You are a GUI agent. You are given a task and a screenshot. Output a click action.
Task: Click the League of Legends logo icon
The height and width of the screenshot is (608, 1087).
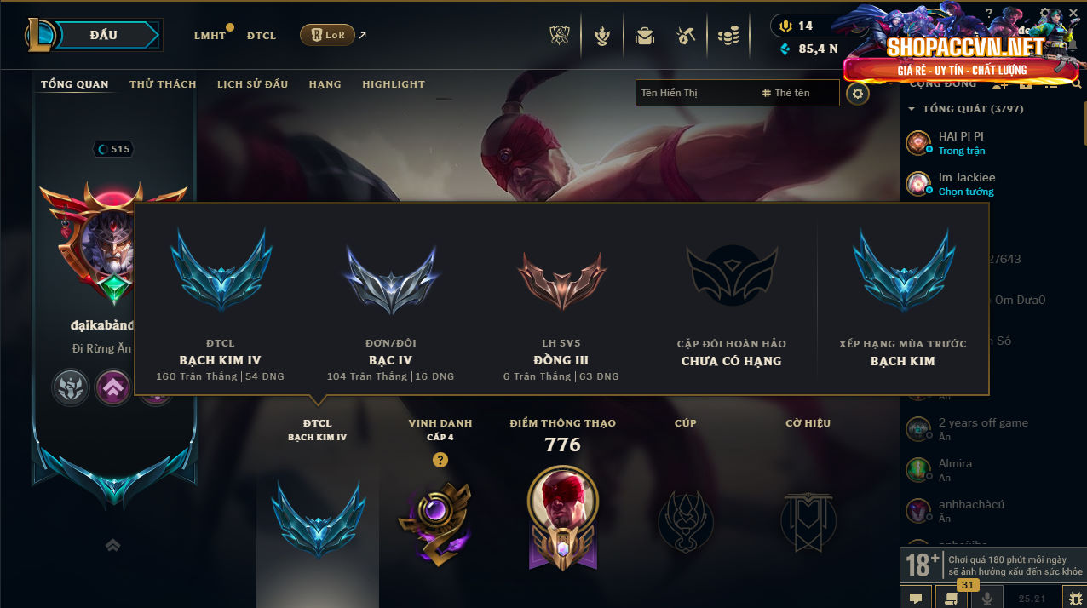[x=40, y=35]
